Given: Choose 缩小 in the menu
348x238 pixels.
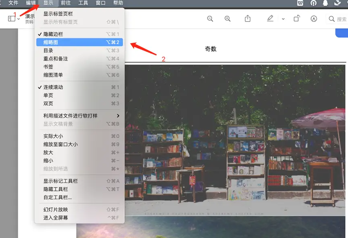Looking at the screenshot, I should [79, 161].
